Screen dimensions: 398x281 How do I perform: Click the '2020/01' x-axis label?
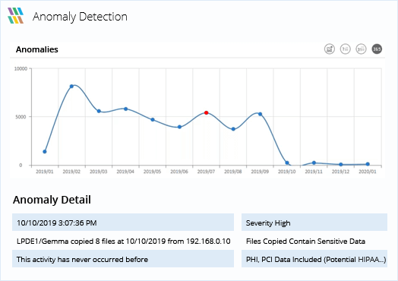(x=368, y=172)
